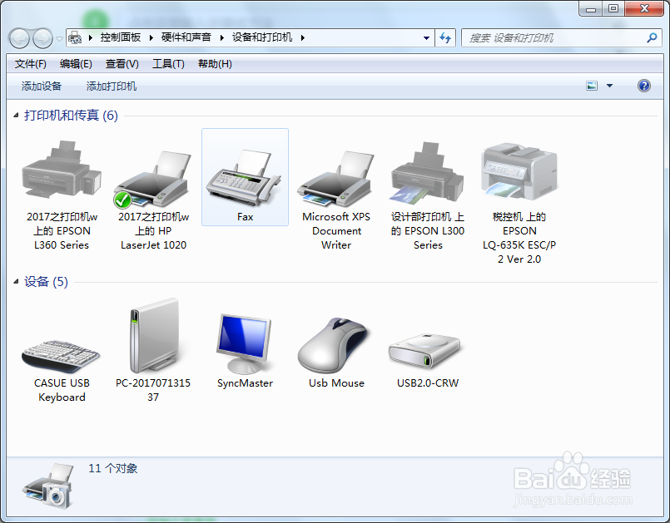Click the change view icon
670x523 pixels.
coord(592,86)
